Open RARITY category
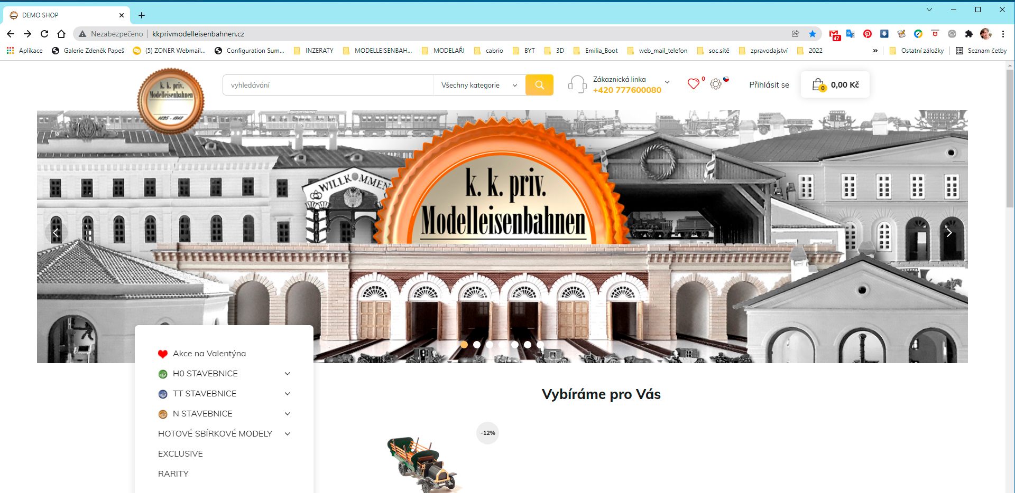1015x493 pixels. (173, 474)
